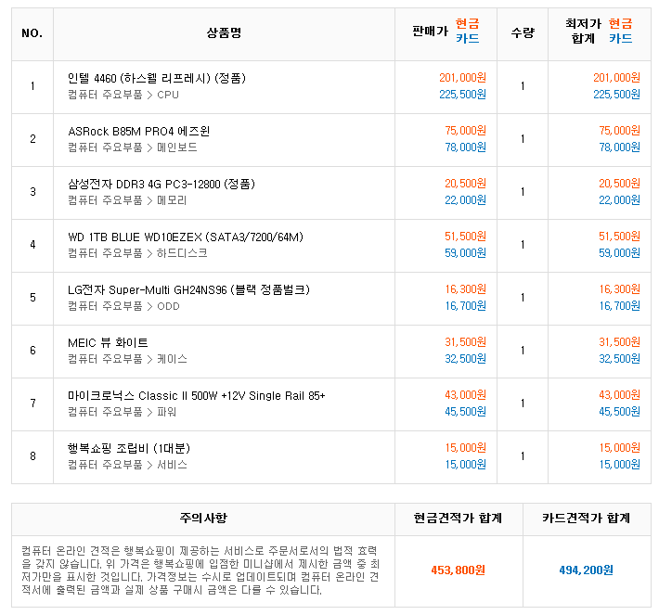Image resolution: width=659 pixels, height=615 pixels.
Task: Click quantity 1 in the 행복쇼핑 조립비 row
Action: [523, 456]
